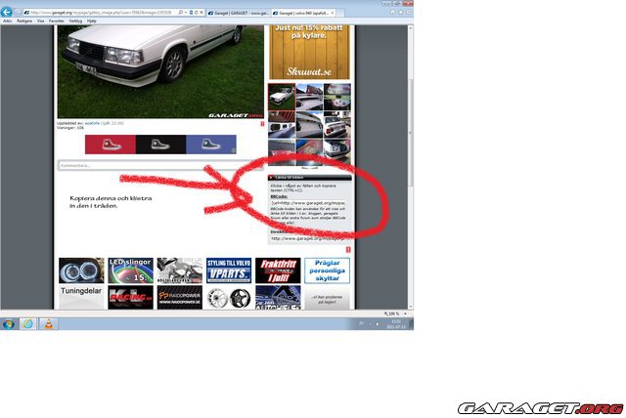Click the Skruvat.se 15% rabatt banner
This screenshot has height=418, width=626.
[308, 49]
